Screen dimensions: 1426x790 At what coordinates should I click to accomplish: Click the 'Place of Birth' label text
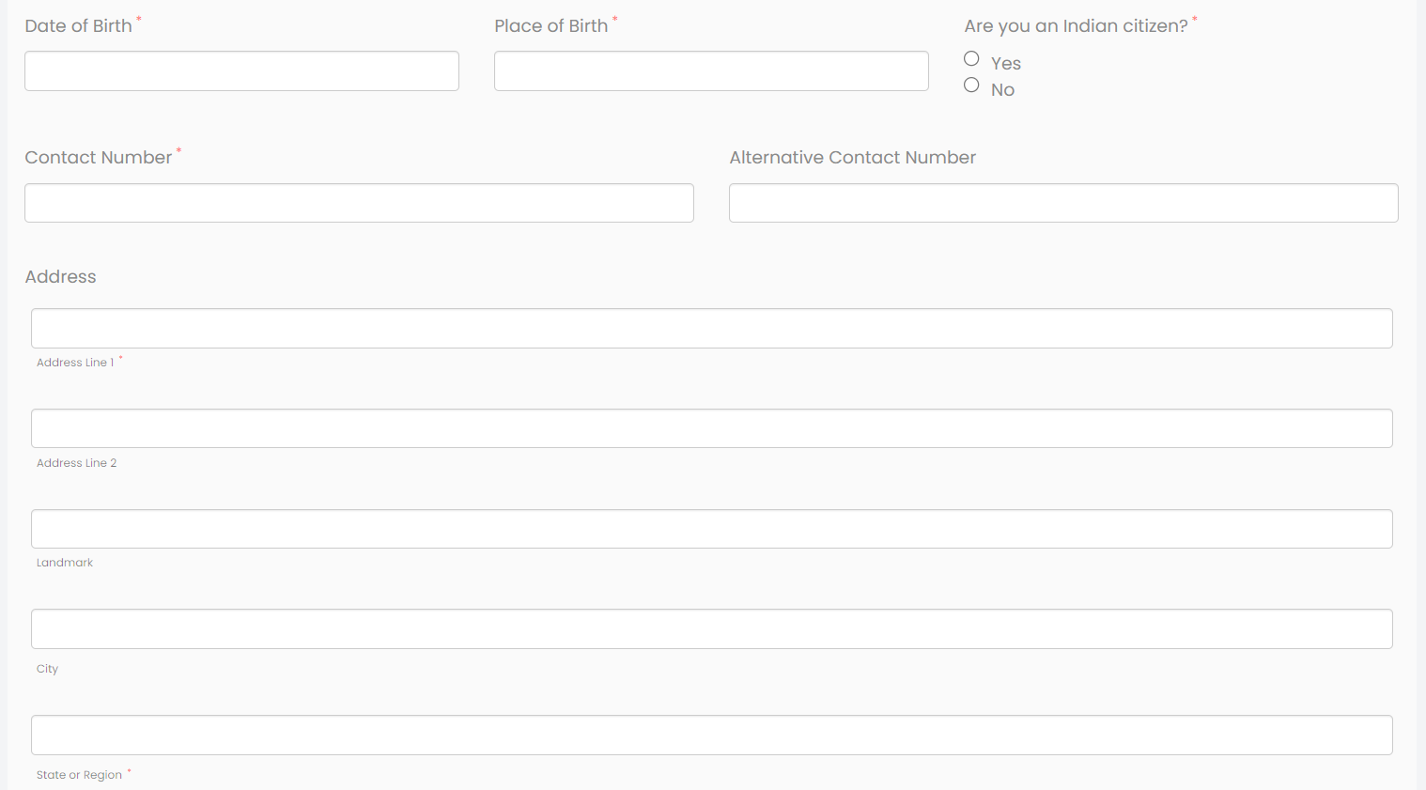pos(550,26)
